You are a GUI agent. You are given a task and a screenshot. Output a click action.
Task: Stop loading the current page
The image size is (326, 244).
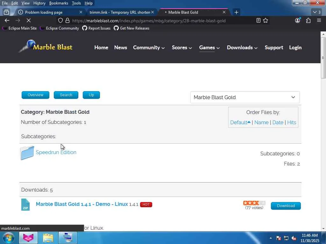(28, 20)
